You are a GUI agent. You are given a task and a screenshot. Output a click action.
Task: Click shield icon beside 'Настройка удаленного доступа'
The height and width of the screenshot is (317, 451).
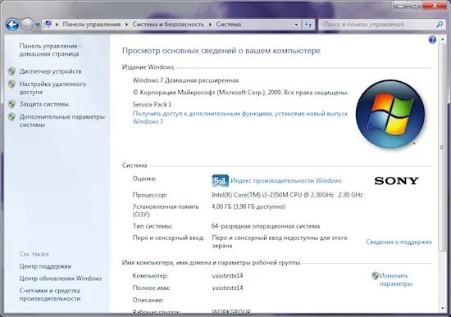[x=11, y=84]
